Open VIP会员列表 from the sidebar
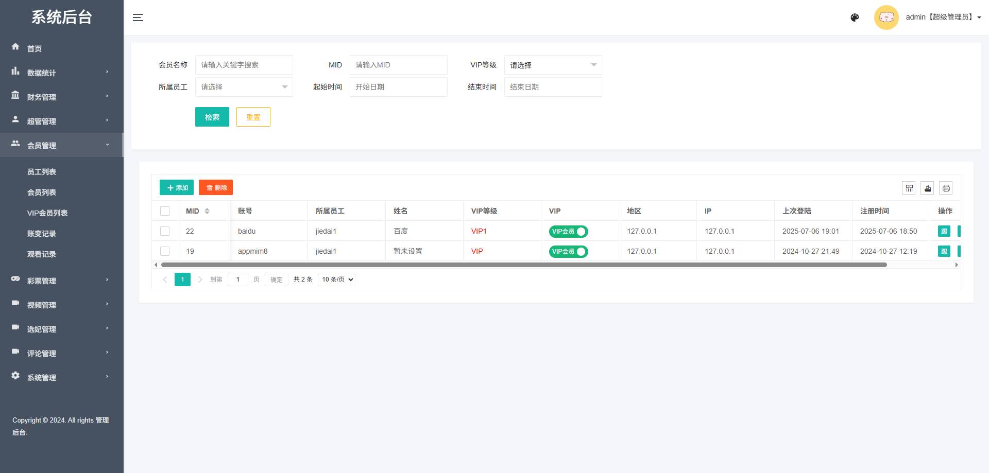 [x=48, y=213]
